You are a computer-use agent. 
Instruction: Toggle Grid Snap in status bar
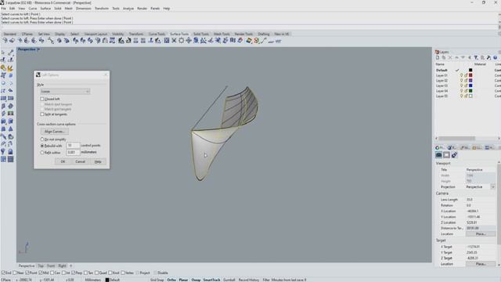point(157,280)
